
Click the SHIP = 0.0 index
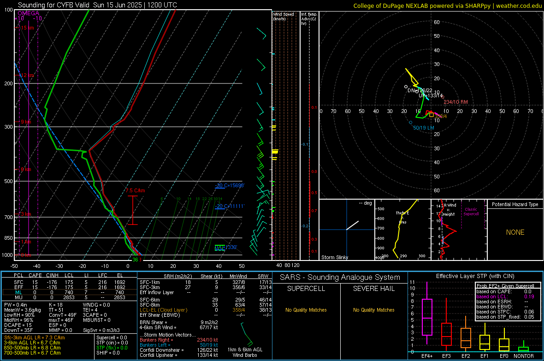pos(108,353)
